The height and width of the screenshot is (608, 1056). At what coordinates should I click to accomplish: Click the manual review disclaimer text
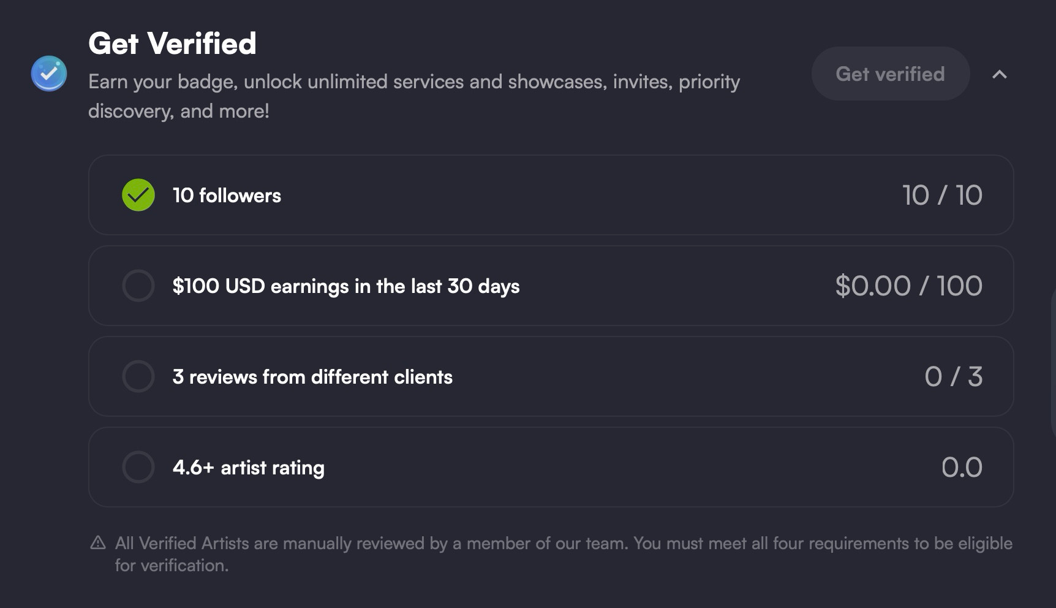564,554
